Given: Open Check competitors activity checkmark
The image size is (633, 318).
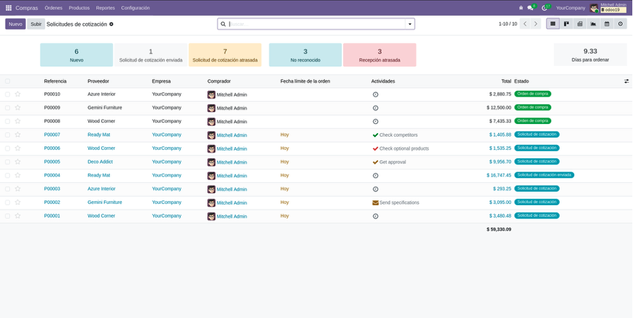Looking at the screenshot, I should click(375, 135).
